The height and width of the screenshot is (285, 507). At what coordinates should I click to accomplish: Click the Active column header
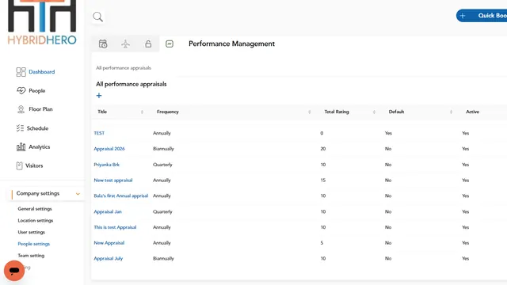coord(472,112)
